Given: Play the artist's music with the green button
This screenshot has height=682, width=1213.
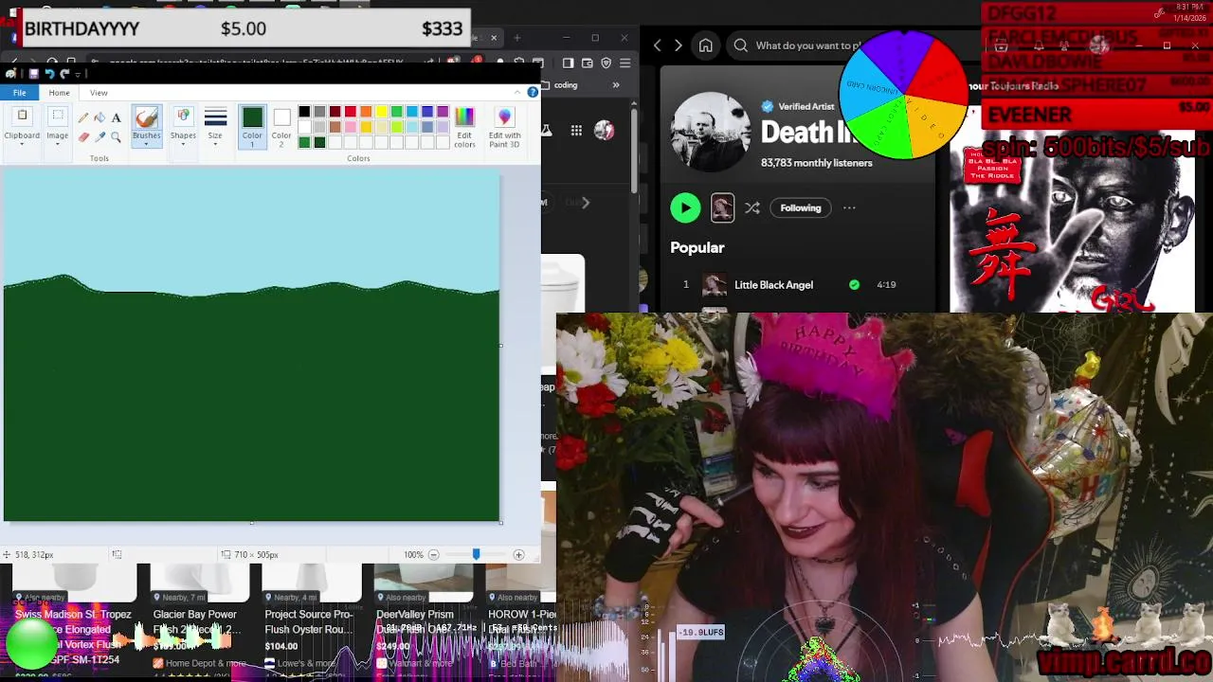Looking at the screenshot, I should pyautogui.click(x=685, y=208).
